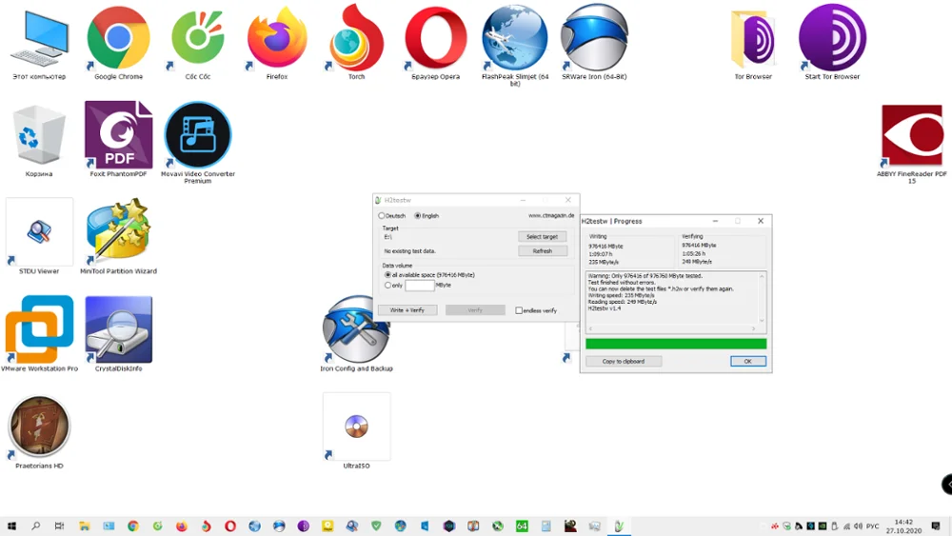Image resolution: width=952 pixels, height=536 pixels.
Task: Launch the Start Tor Browser shortcut
Action: [832, 41]
